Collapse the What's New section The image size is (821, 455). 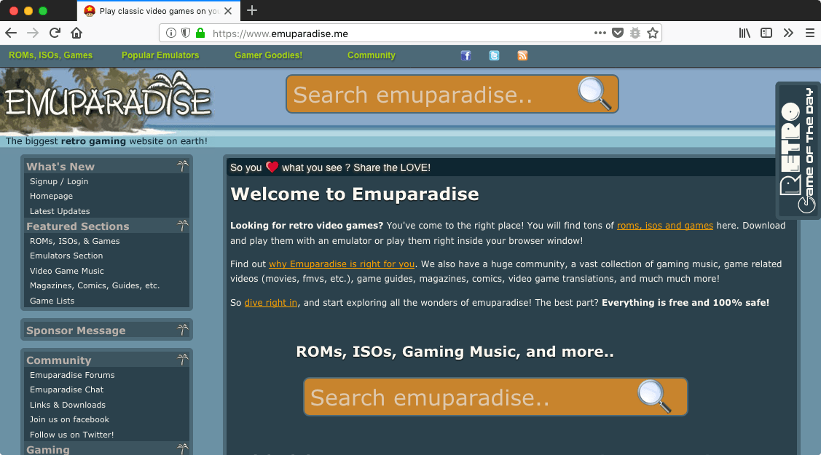tap(182, 166)
